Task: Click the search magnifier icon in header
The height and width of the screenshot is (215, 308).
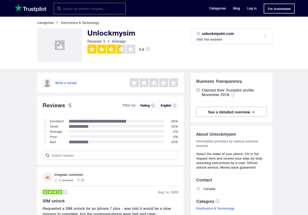Action: coord(59,9)
